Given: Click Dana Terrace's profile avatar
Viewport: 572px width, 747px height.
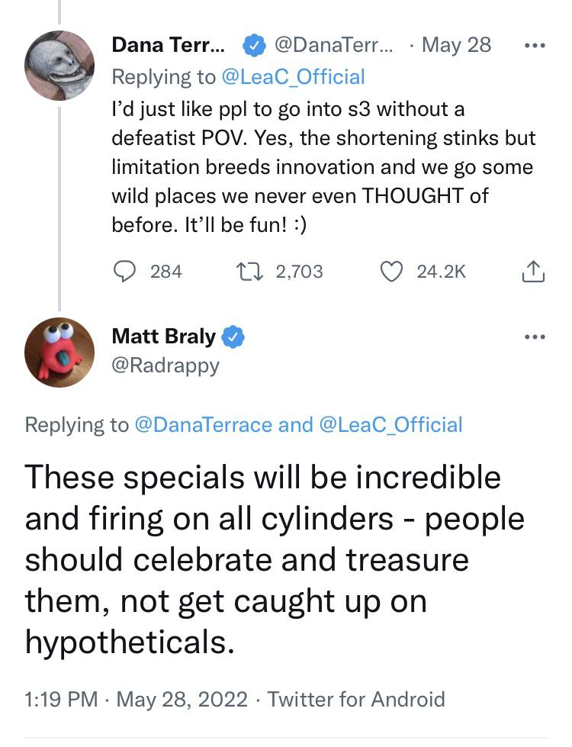Looking at the screenshot, I should click(x=59, y=66).
